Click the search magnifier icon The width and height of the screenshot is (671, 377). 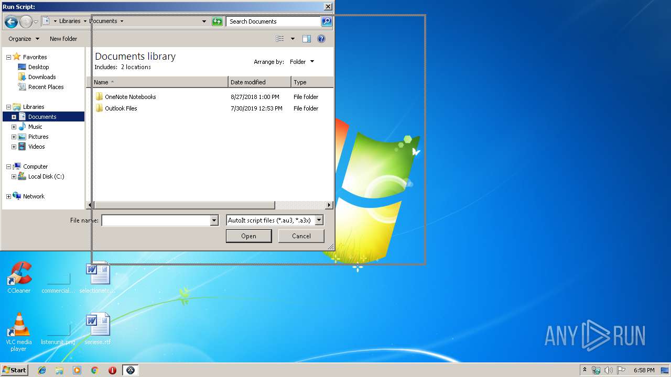pos(327,21)
